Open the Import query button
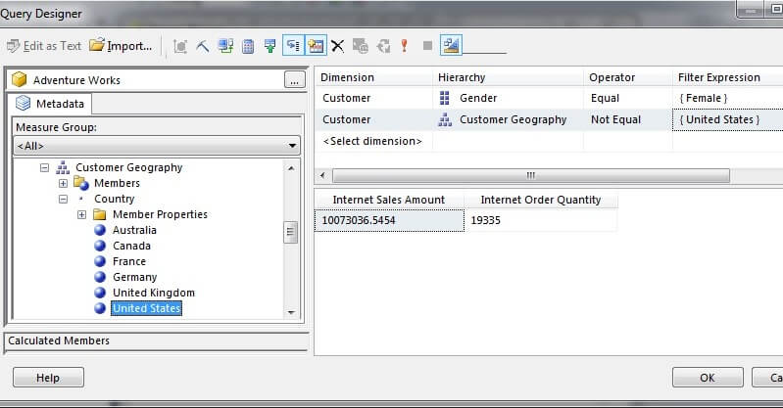Image resolution: width=783 pixels, height=408 pixels. point(121,46)
